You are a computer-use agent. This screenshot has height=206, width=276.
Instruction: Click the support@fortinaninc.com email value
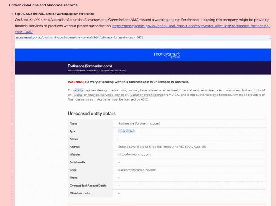[137, 170]
